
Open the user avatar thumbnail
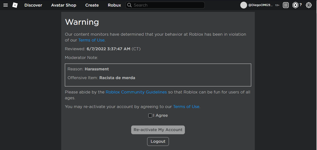(x=244, y=5)
